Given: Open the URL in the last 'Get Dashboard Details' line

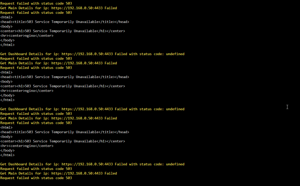Looking at the screenshot, I should 87,164.
